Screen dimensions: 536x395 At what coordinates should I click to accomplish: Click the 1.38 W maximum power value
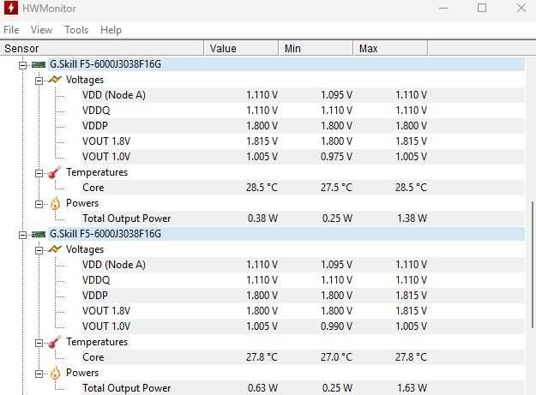(412, 218)
